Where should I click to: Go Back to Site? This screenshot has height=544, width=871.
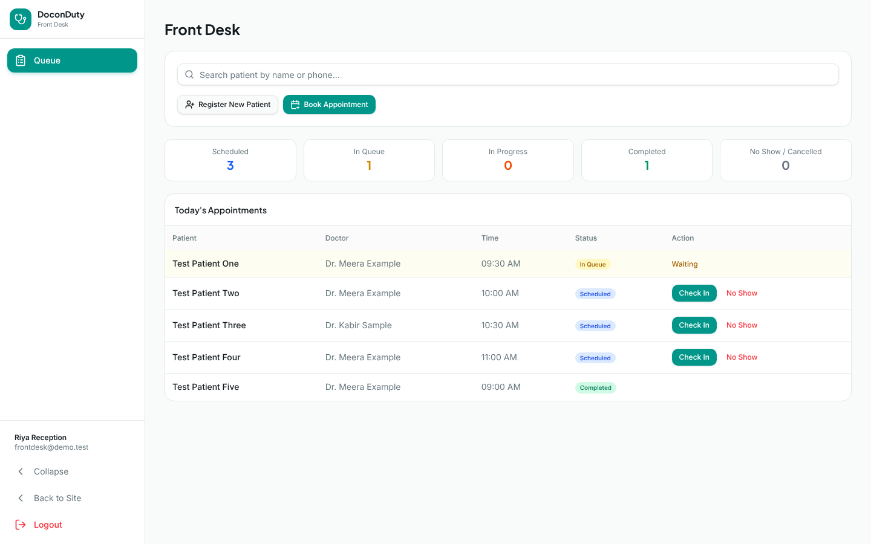(72, 498)
